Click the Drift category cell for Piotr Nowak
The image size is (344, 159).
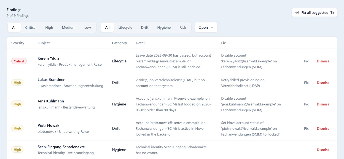pyautogui.click(x=116, y=128)
